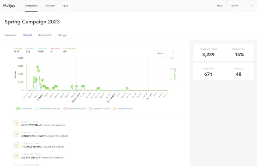Click the Conversions 671 stat above chart
The image size is (257, 166).
[x=69, y=50]
